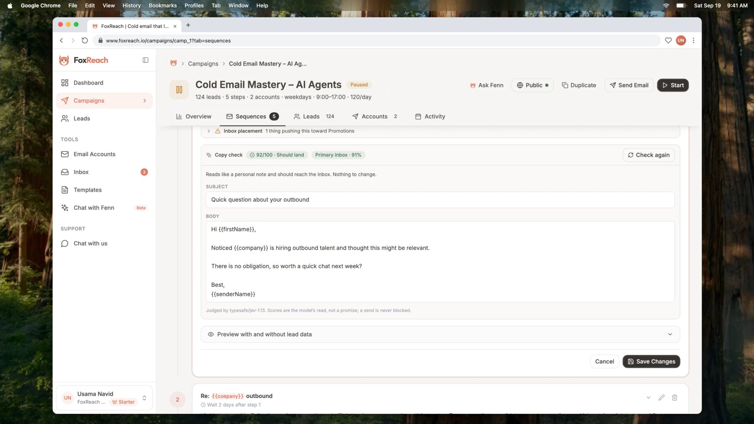Open Dashboard in the sidebar
754x424 pixels.
pyautogui.click(x=104, y=83)
